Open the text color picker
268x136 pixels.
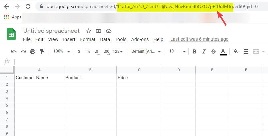pyautogui.click(x=223, y=52)
